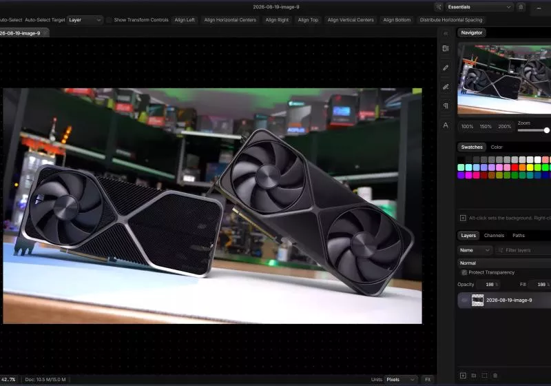Image resolution: width=551 pixels, height=386 pixels.
Task: Switch to the Channels tab
Action: [x=494, y=236]
